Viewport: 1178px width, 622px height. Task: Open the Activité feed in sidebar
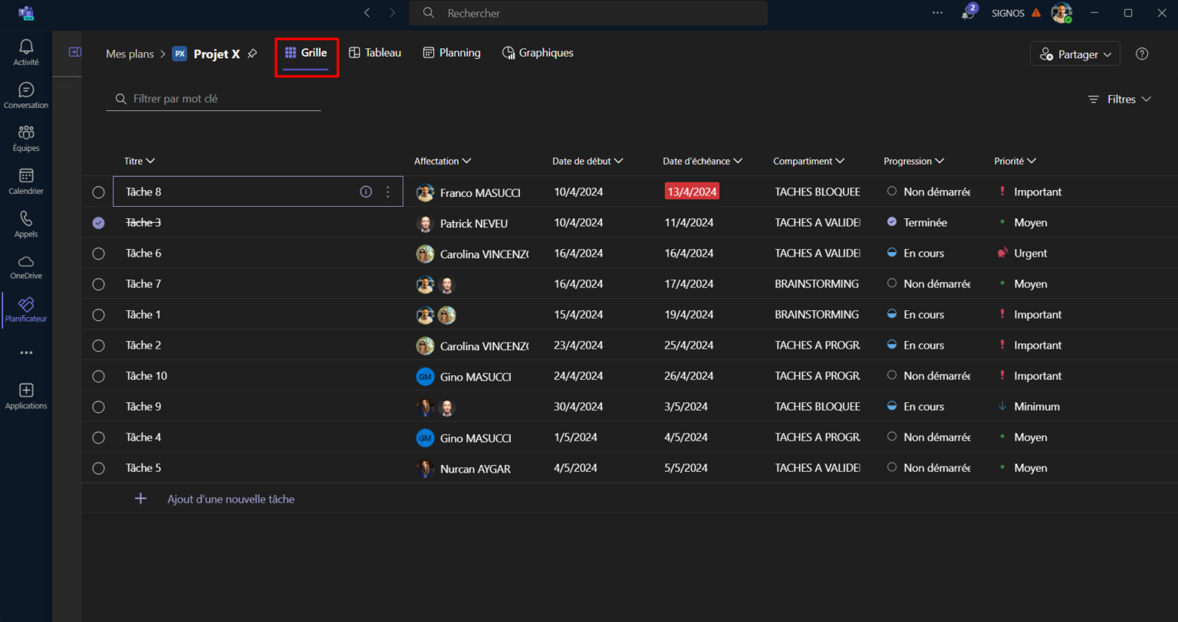point(26,52)
